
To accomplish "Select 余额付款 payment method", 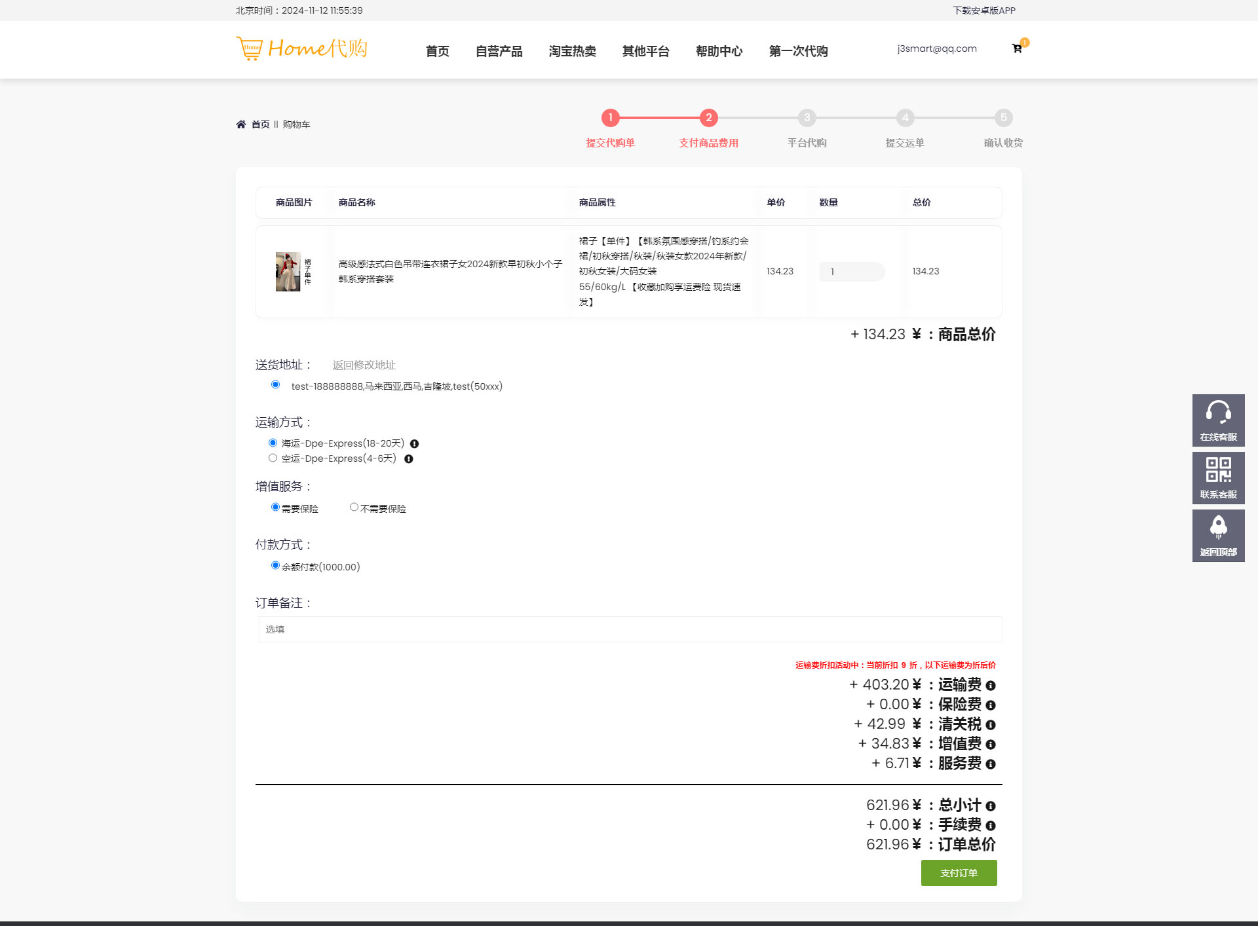I will 275,566.
